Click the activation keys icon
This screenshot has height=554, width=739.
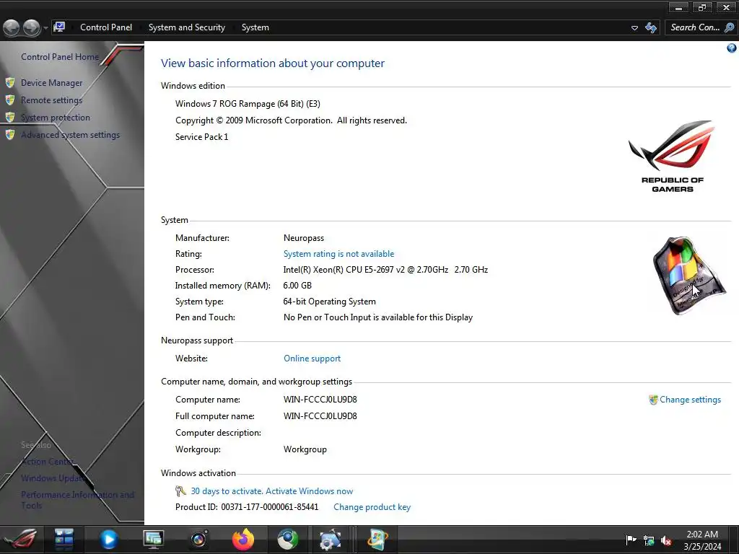tap(180, 491)
